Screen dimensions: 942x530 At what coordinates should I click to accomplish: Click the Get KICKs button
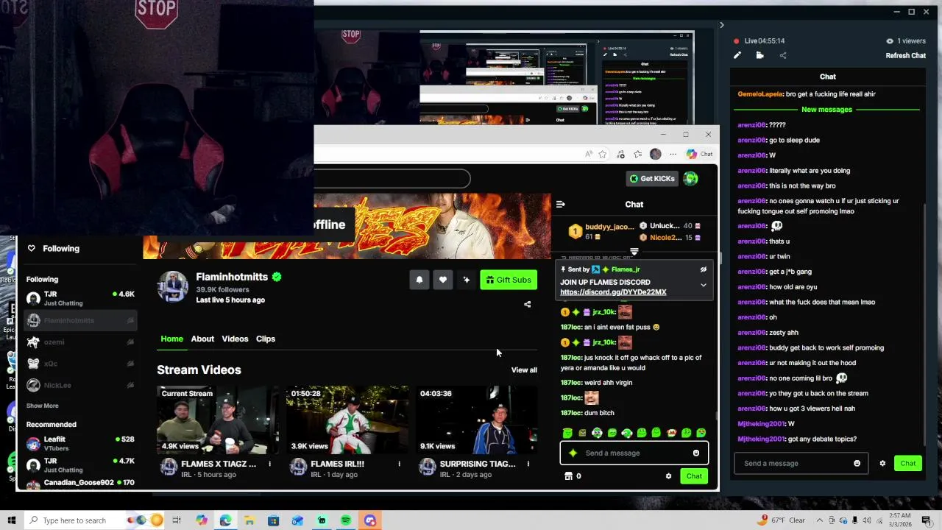coord(652,178)
